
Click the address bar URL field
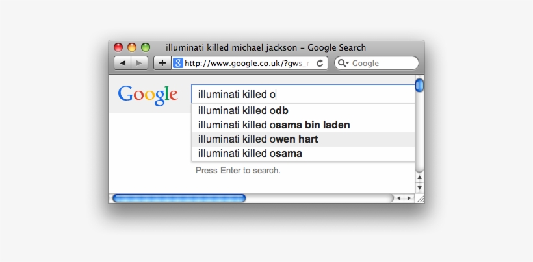(246, 64)
